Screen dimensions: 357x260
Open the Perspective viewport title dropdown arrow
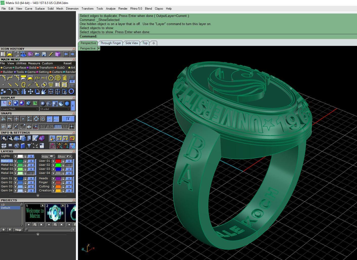click(x=99, y=48)
